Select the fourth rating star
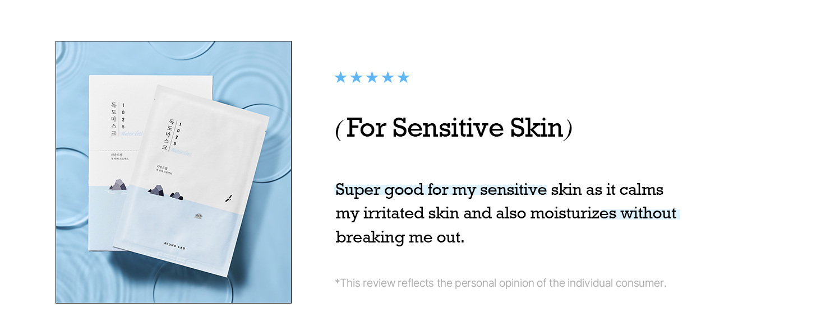 (388, 77)
